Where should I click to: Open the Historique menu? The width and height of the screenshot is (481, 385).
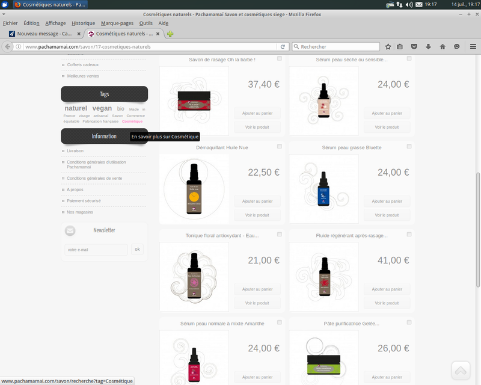click(83, 23)
